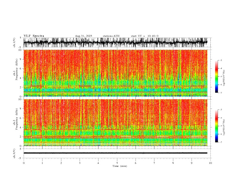Click the 'ch.2 Frequency (kHz)' axis label
237x183 pixels.
point(16,119)
